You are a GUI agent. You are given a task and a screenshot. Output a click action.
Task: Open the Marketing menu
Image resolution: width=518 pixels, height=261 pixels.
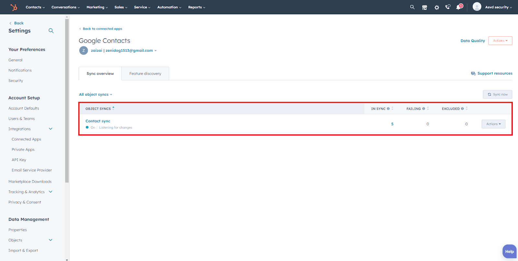(97, 7)
